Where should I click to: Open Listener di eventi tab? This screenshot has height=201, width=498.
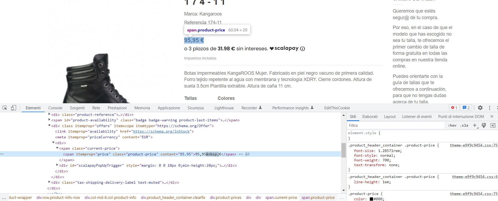pyautogui.click(x=417, y=117)
